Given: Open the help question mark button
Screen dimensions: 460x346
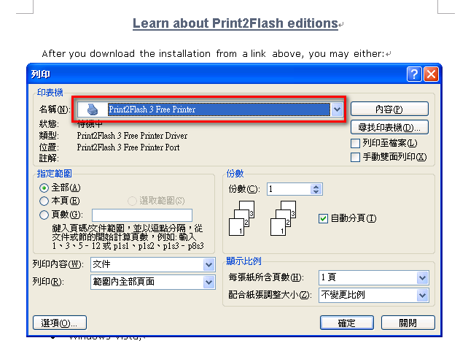Looking at the screenshot, I should click(414, 74).
